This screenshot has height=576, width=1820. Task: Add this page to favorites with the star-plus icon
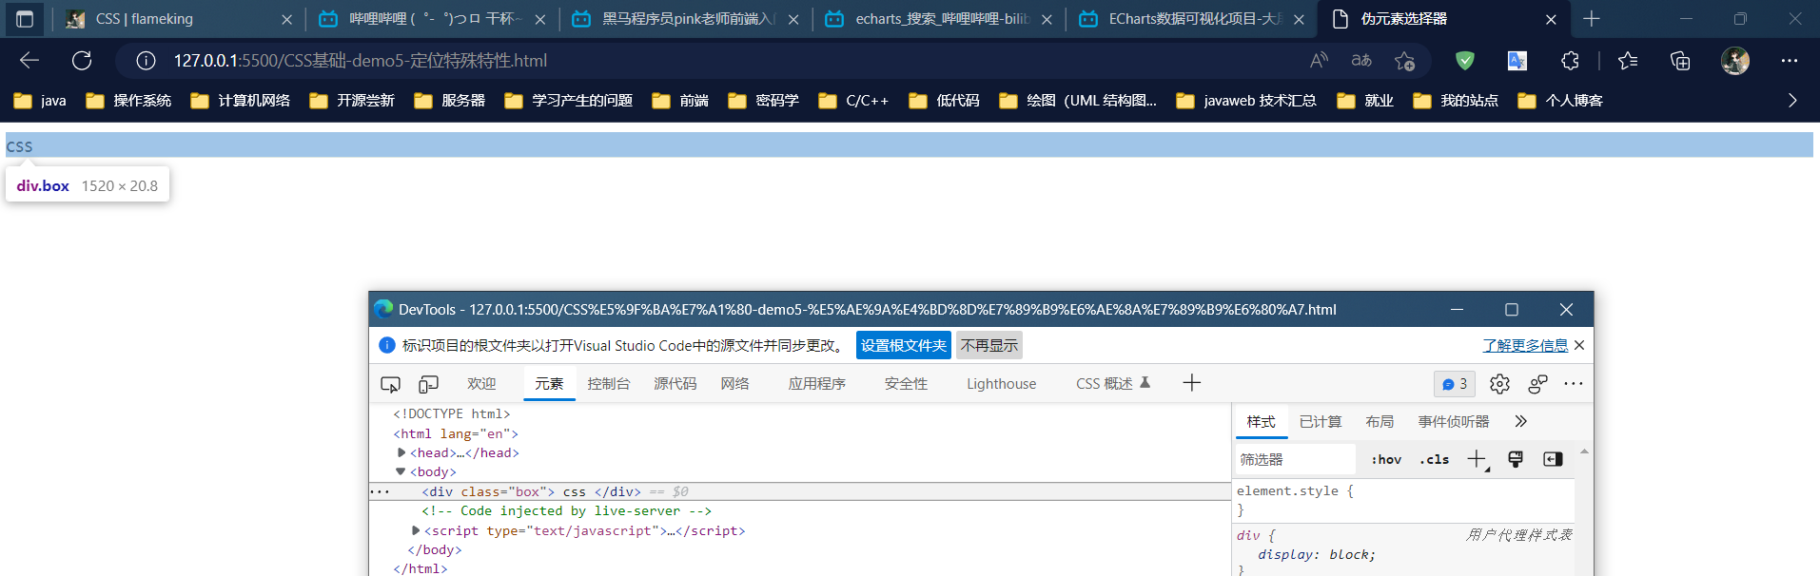[x=1404, y=61]
